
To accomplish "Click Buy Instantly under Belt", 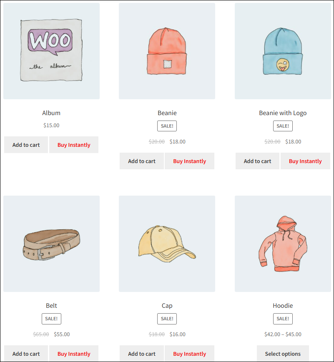I will (74, 354).
